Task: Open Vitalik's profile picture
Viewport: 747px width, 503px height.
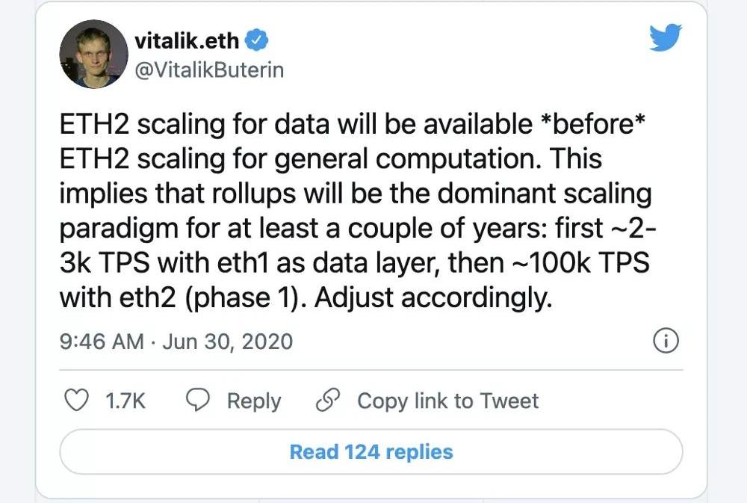Action: [x=93, y=54]
